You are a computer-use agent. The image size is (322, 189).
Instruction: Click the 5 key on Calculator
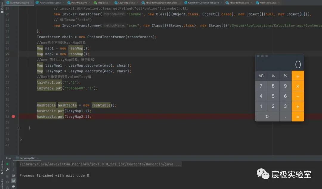(273, 96)
